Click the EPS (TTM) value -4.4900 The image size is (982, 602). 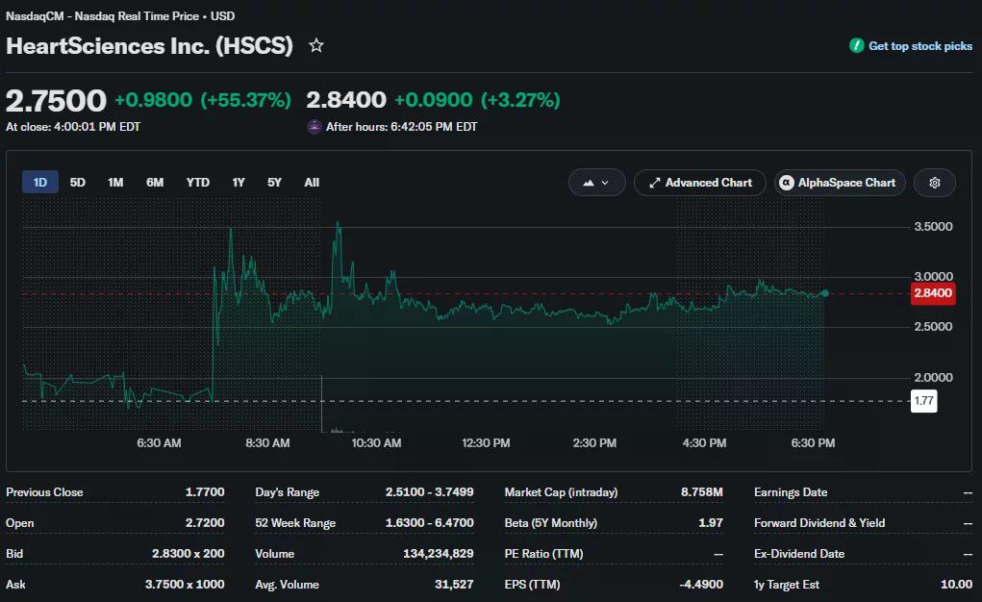click(x=701, y=585)
